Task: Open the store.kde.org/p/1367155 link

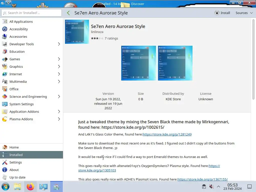Action: 202,179
